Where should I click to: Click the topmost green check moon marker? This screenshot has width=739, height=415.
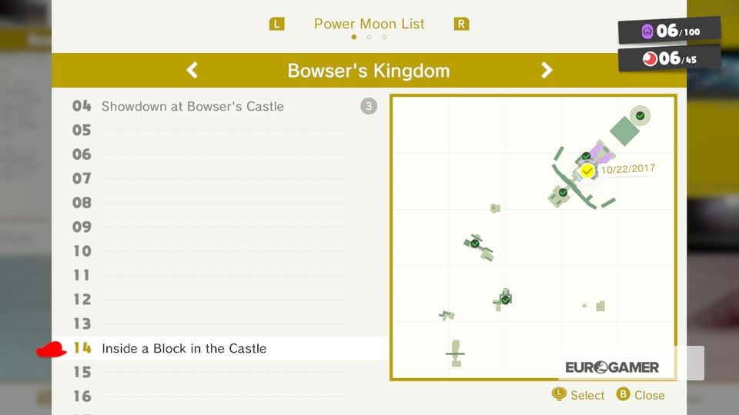click(640, 116)
